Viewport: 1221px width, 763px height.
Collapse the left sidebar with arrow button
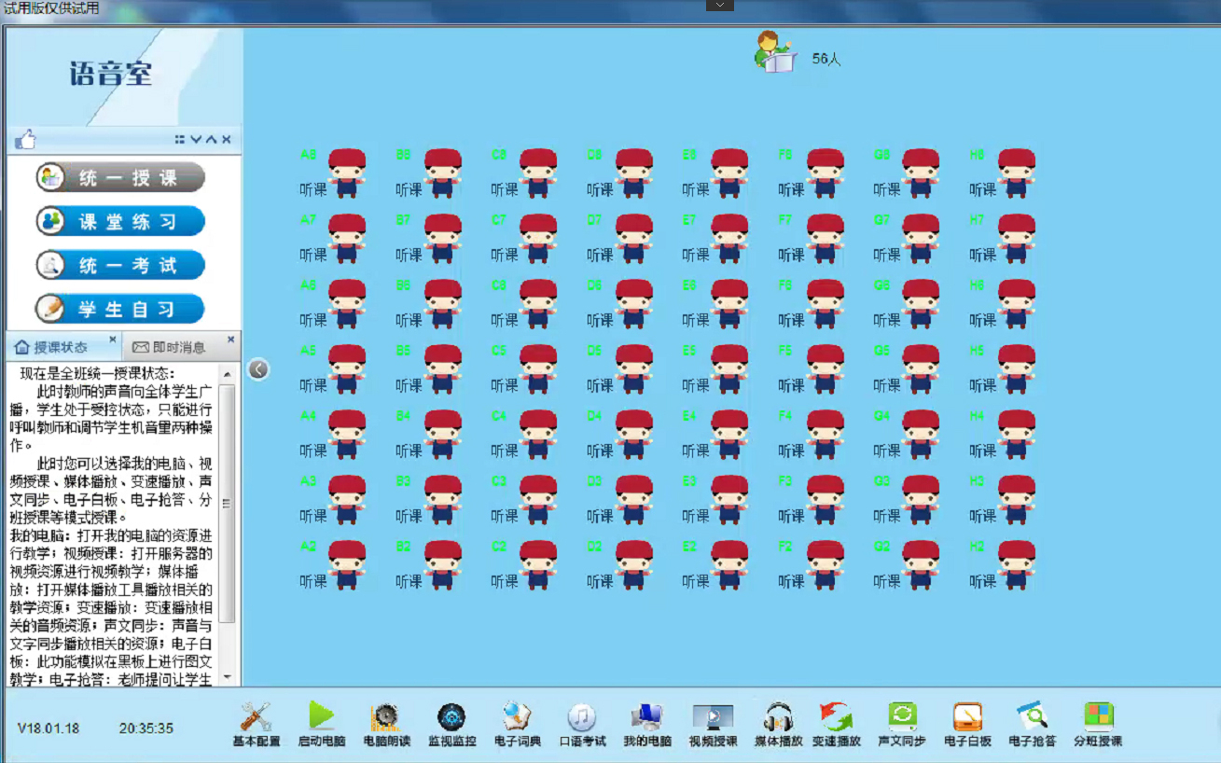258,369
